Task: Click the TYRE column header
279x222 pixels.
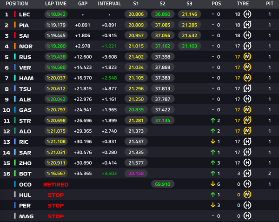Action: click(243, 4)
